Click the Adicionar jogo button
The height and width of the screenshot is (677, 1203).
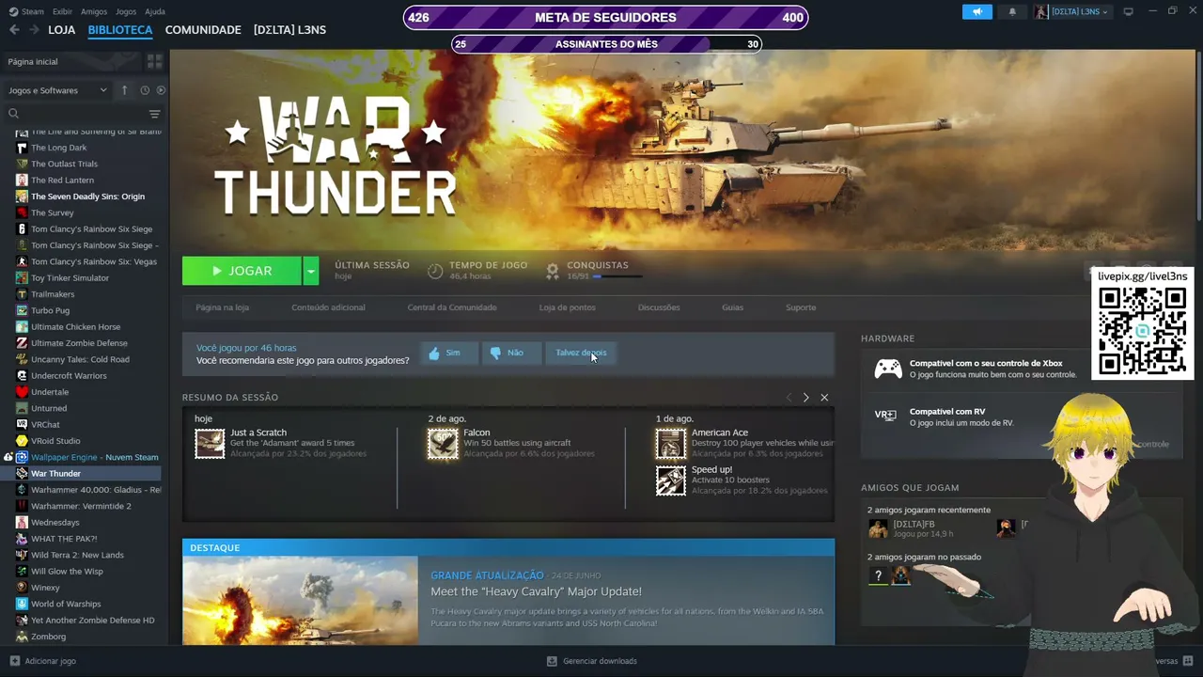pos(42,661)
